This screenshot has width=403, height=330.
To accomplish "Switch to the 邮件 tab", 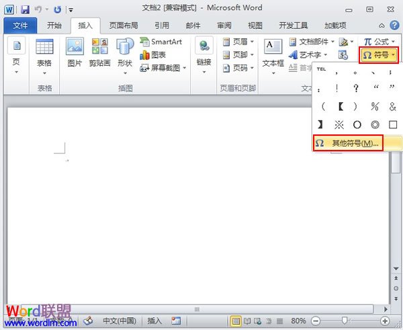I will (193, 26).
